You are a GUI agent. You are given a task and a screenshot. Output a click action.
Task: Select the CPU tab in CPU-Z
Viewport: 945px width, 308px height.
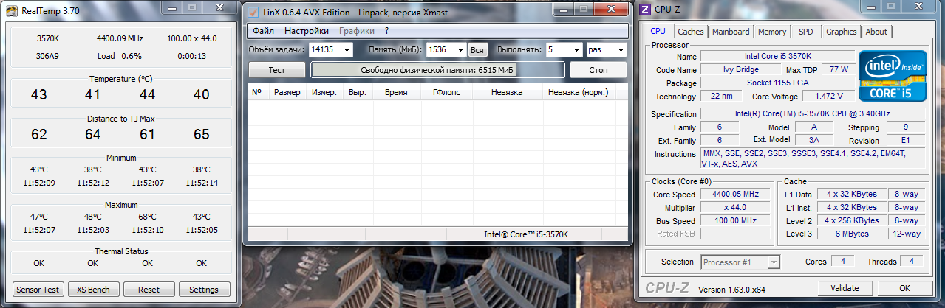(658, 31)
